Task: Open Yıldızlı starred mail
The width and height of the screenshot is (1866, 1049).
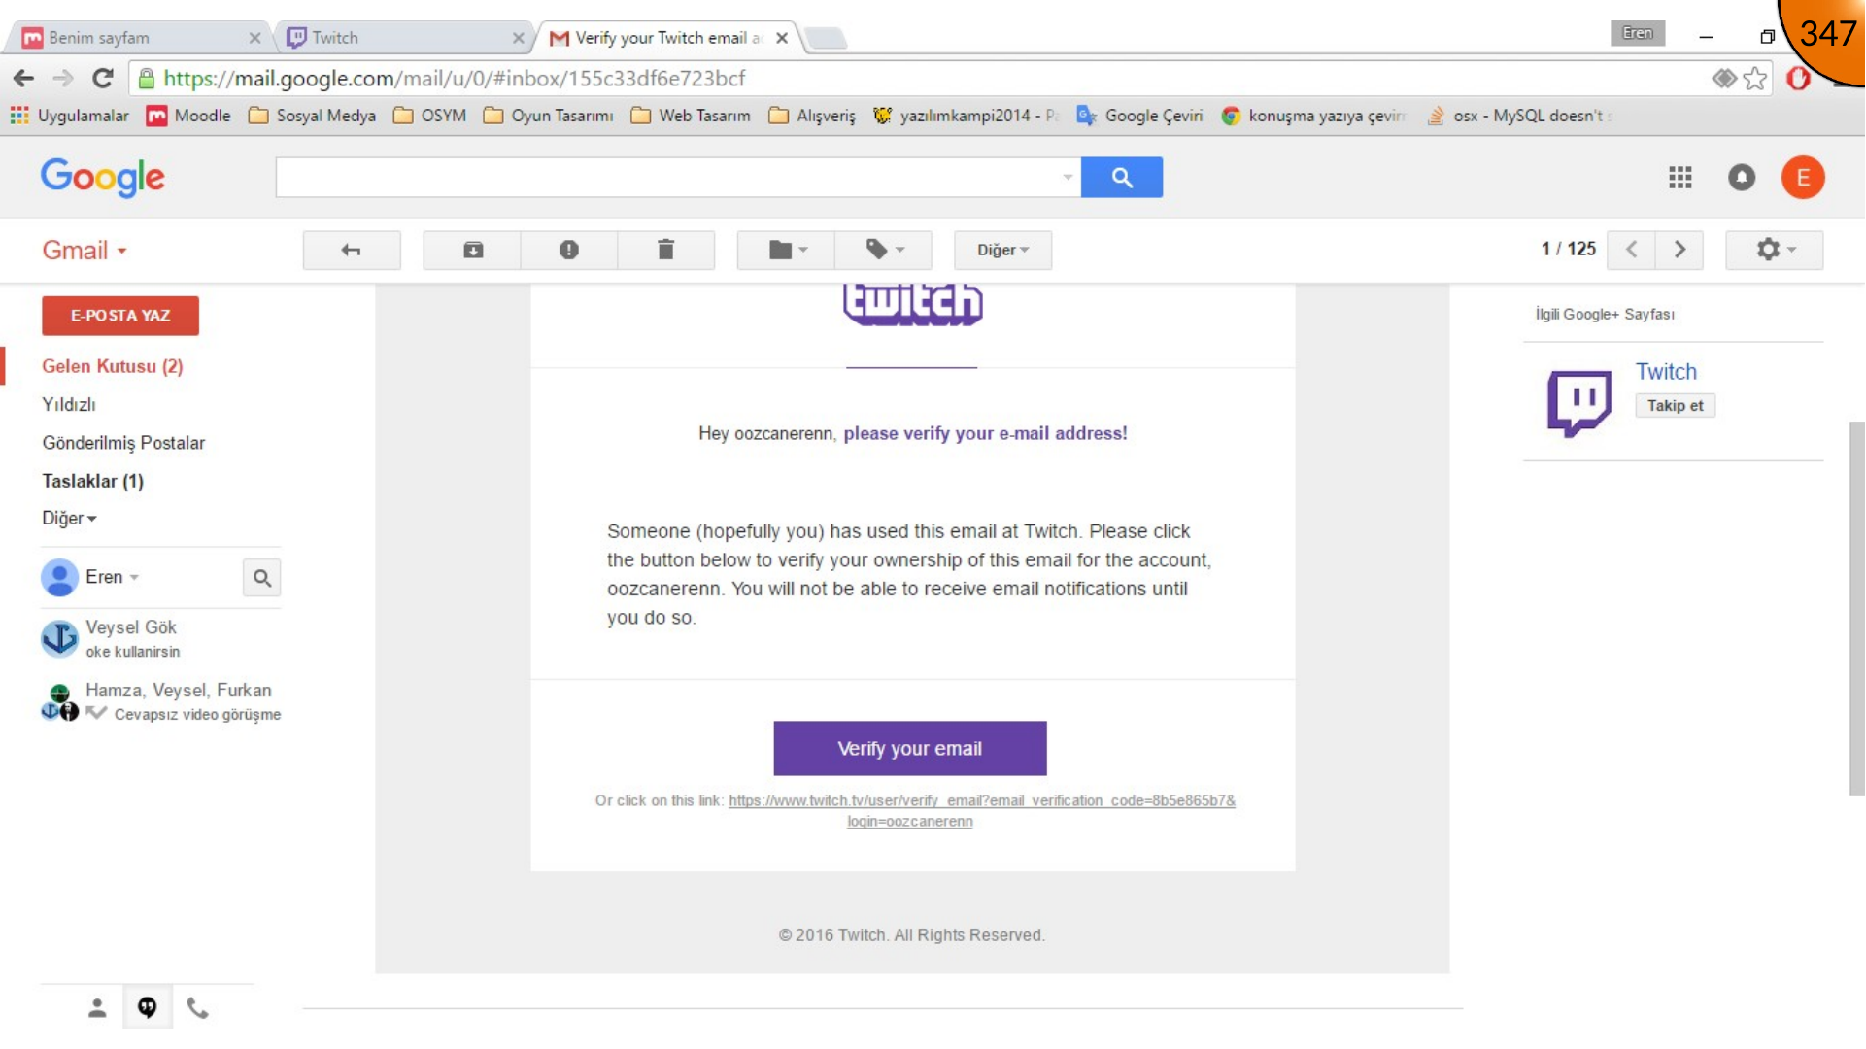Action: (69, 405)
